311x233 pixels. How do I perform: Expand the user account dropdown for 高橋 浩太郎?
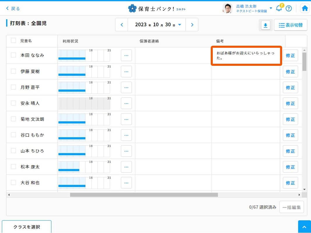point(271,8)
